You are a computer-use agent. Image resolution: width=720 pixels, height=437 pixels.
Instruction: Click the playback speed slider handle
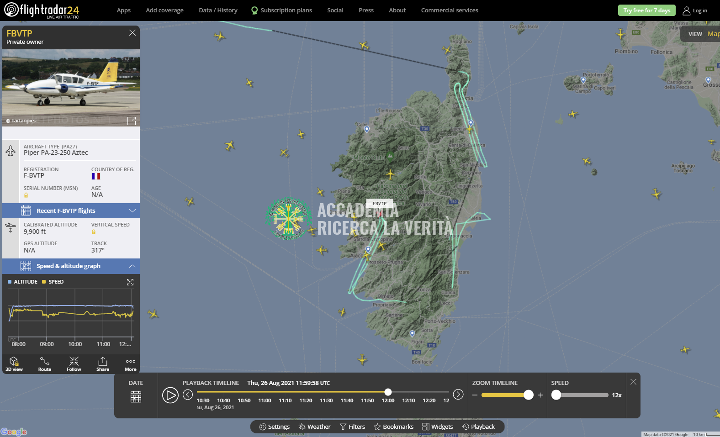coord(556,395)
